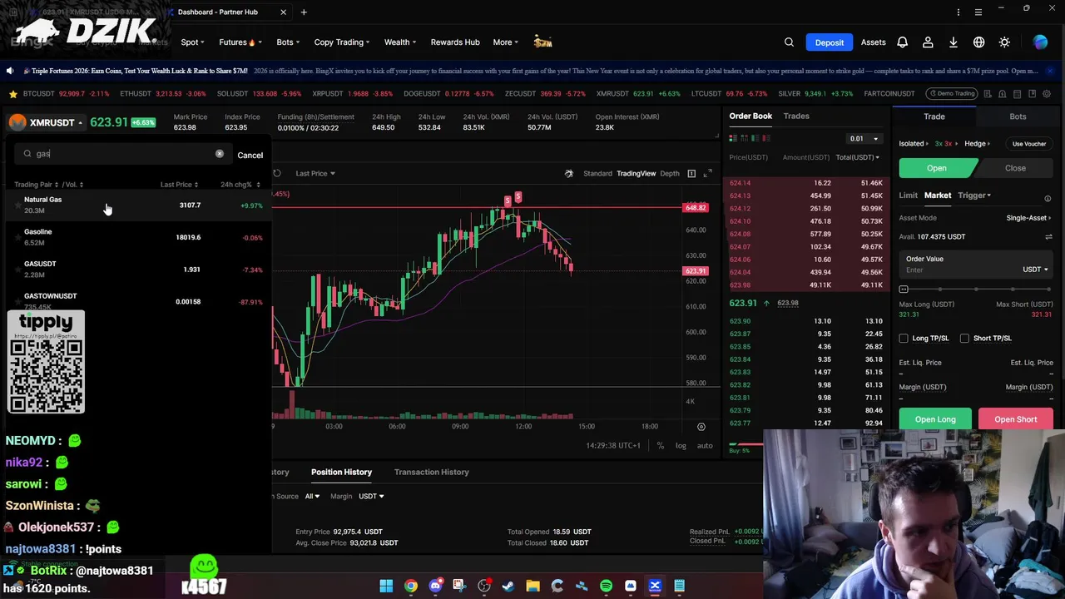Open Windows Start menu
The image size is (1065, 599).
tap(386, 587)
